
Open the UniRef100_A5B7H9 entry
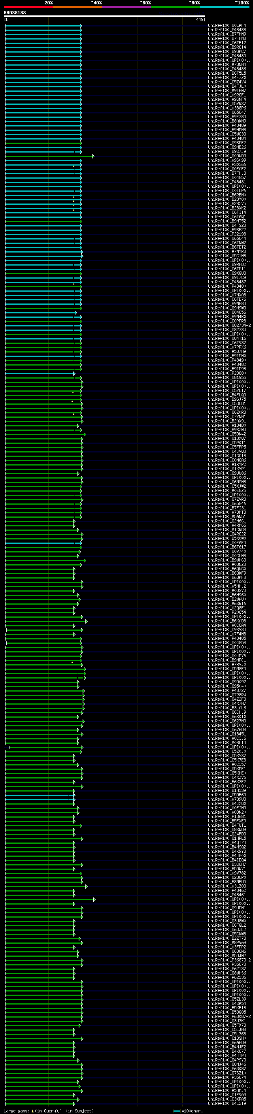tap(227, 352)
